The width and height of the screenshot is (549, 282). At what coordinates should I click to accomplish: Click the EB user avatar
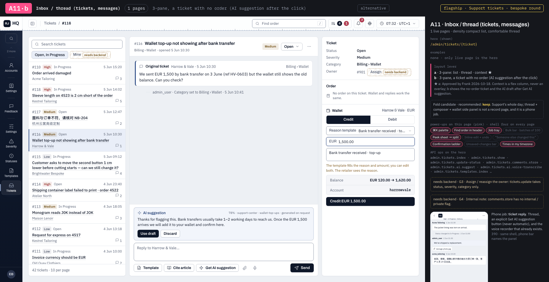click(x=11, y=274)
